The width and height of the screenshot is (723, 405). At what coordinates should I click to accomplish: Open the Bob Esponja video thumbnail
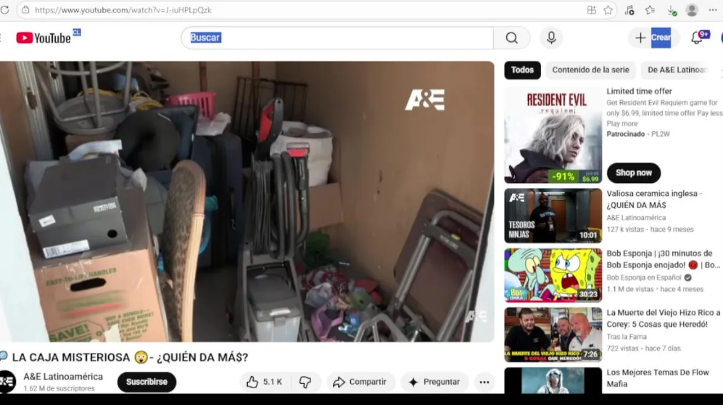(x=553, y=275)
